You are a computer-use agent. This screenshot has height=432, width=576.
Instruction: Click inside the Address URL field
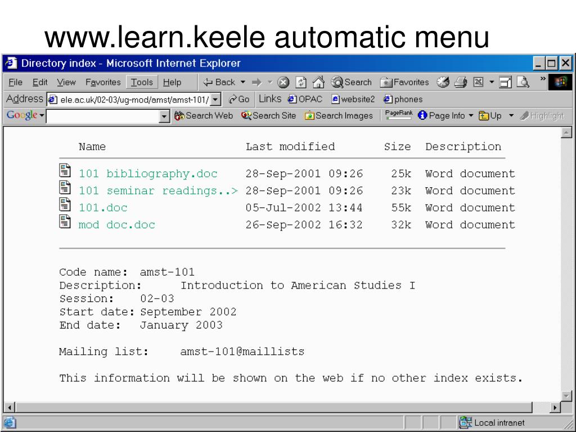tap(129, 99)
